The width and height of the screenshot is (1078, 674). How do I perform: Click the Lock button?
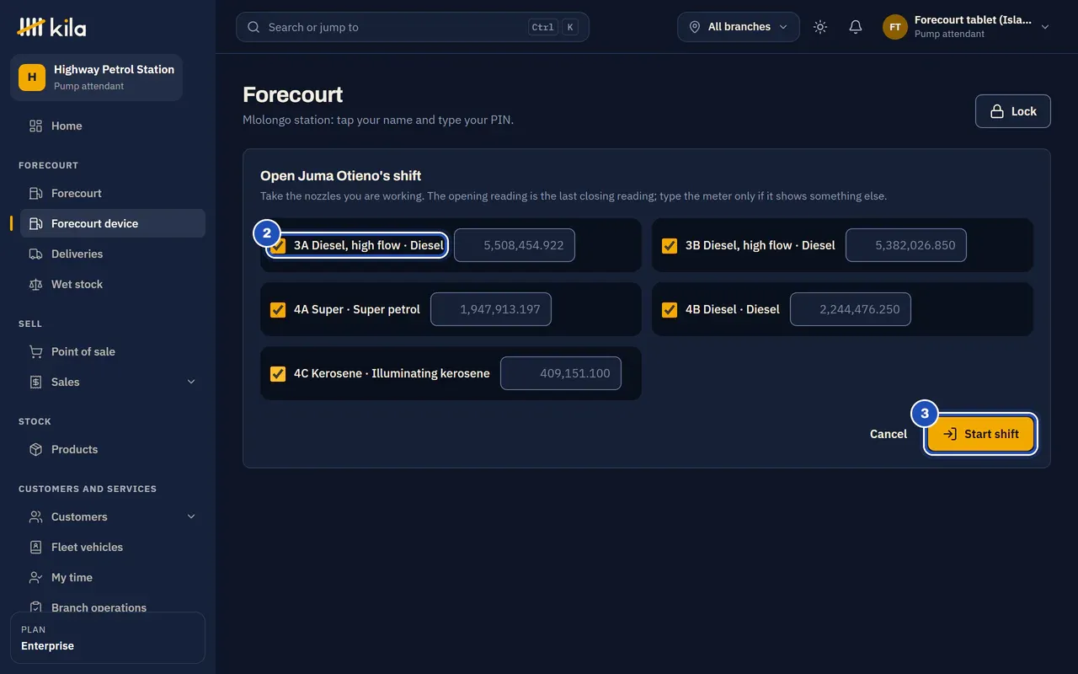pyautogui.click(x=1013, y=111)
